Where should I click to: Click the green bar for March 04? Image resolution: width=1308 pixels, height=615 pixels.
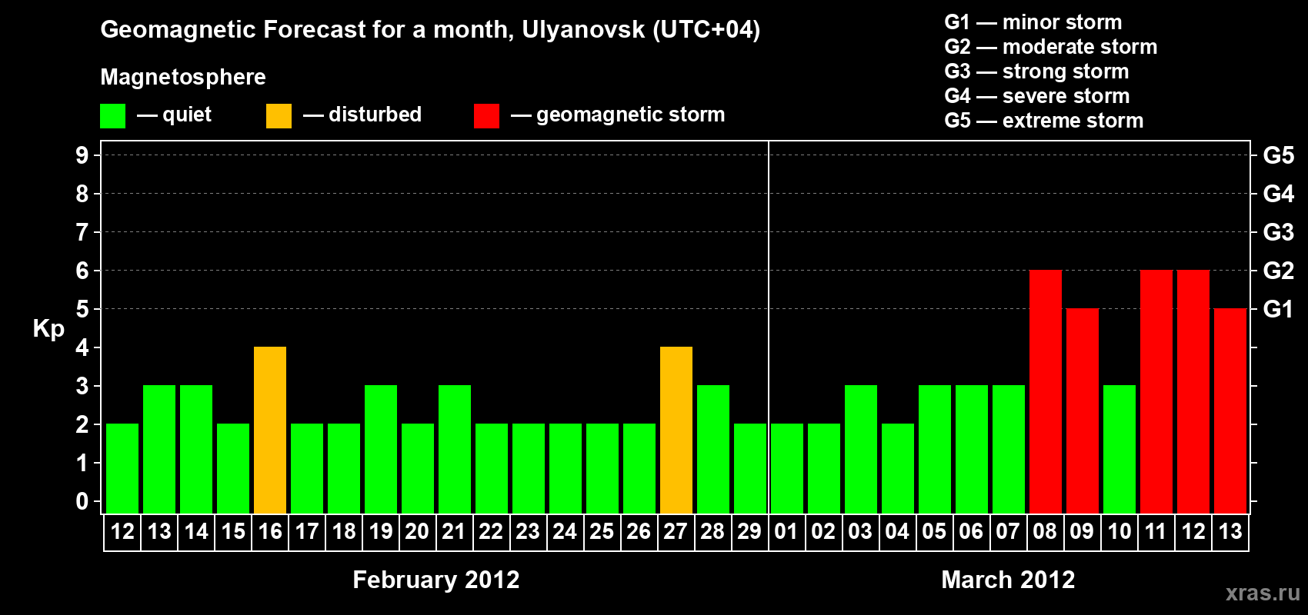(x=898, y=469)
